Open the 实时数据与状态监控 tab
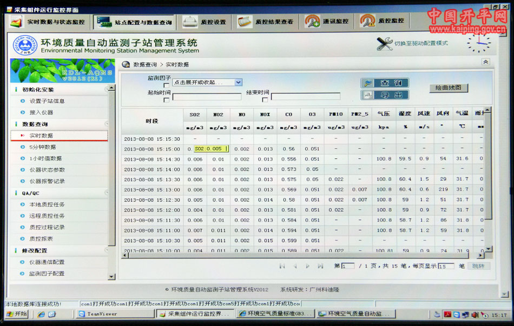The height and width of the screenshot is (326, 514). pos(49,22)
